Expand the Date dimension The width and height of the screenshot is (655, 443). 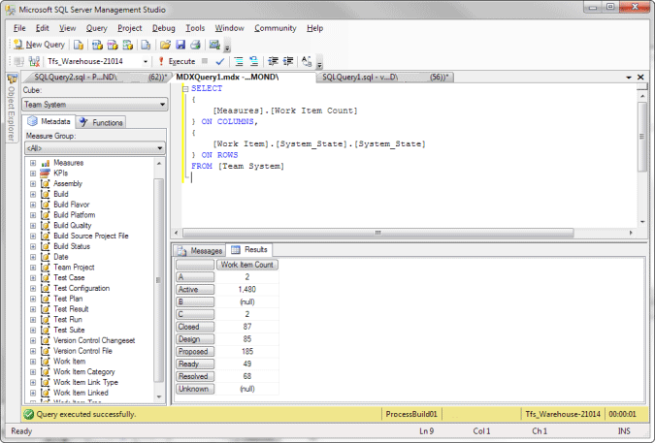click(33, 257)
